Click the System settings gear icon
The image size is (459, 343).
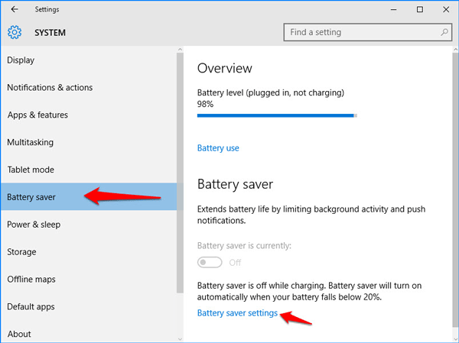coord(15,33)
